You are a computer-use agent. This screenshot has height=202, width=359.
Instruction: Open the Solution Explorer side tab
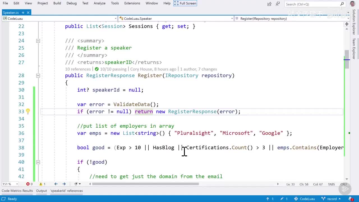pyautogui.click(x=354, y=22)
